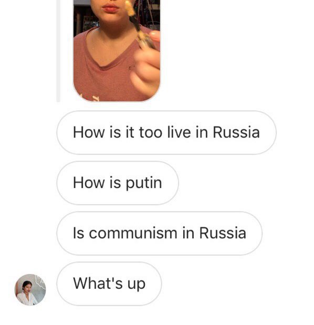Select the "What's up" message bubble
Screen dimensions: 314x325
click(109, 284)
